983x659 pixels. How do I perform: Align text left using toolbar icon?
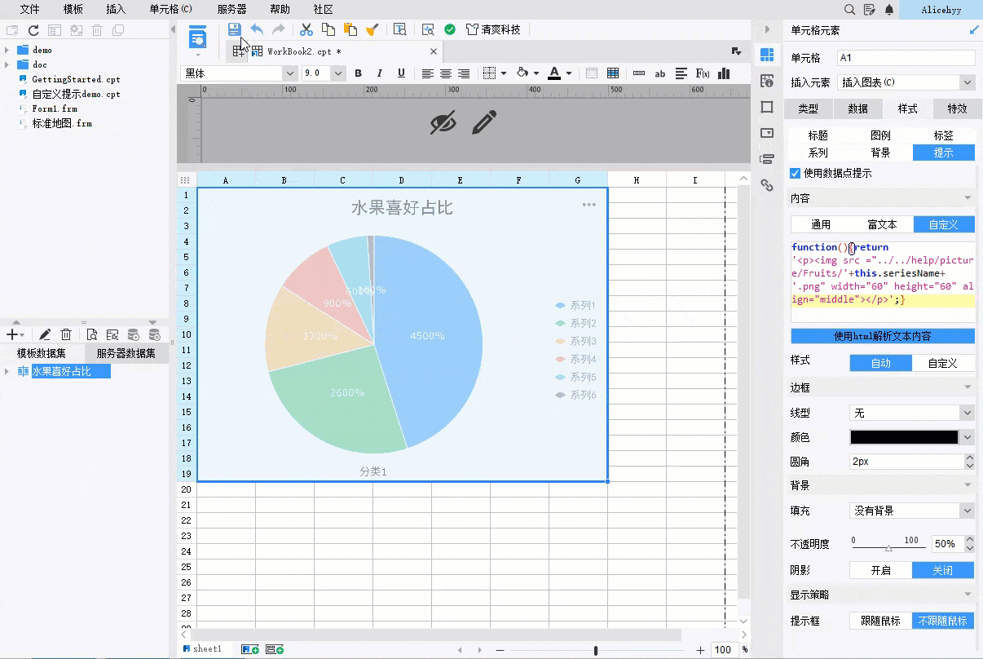pyautogui.click(x=428, y=73)
